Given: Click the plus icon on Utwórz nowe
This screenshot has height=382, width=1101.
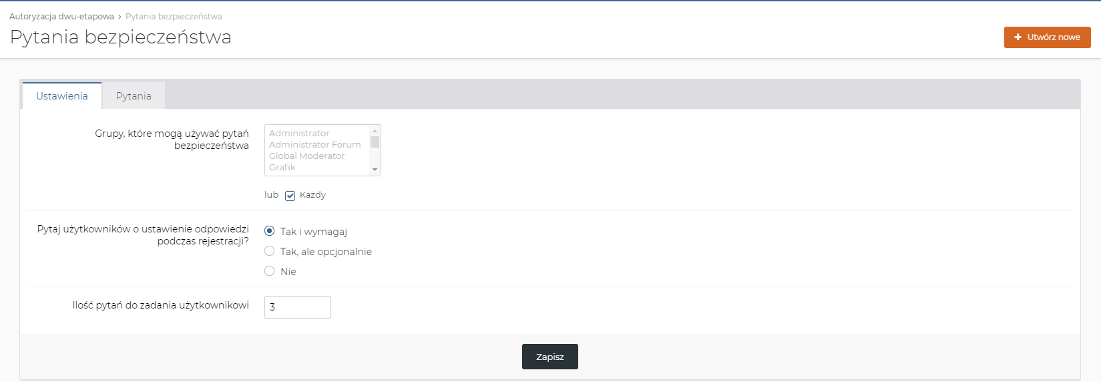Looking at the screenshot, I should (1018, 37).
